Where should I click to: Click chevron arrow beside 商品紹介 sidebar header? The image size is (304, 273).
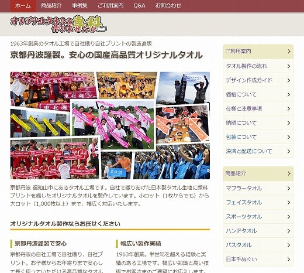289,173
